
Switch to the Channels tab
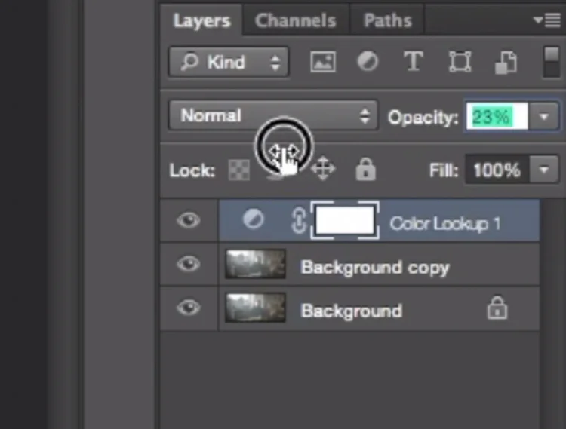295,20
